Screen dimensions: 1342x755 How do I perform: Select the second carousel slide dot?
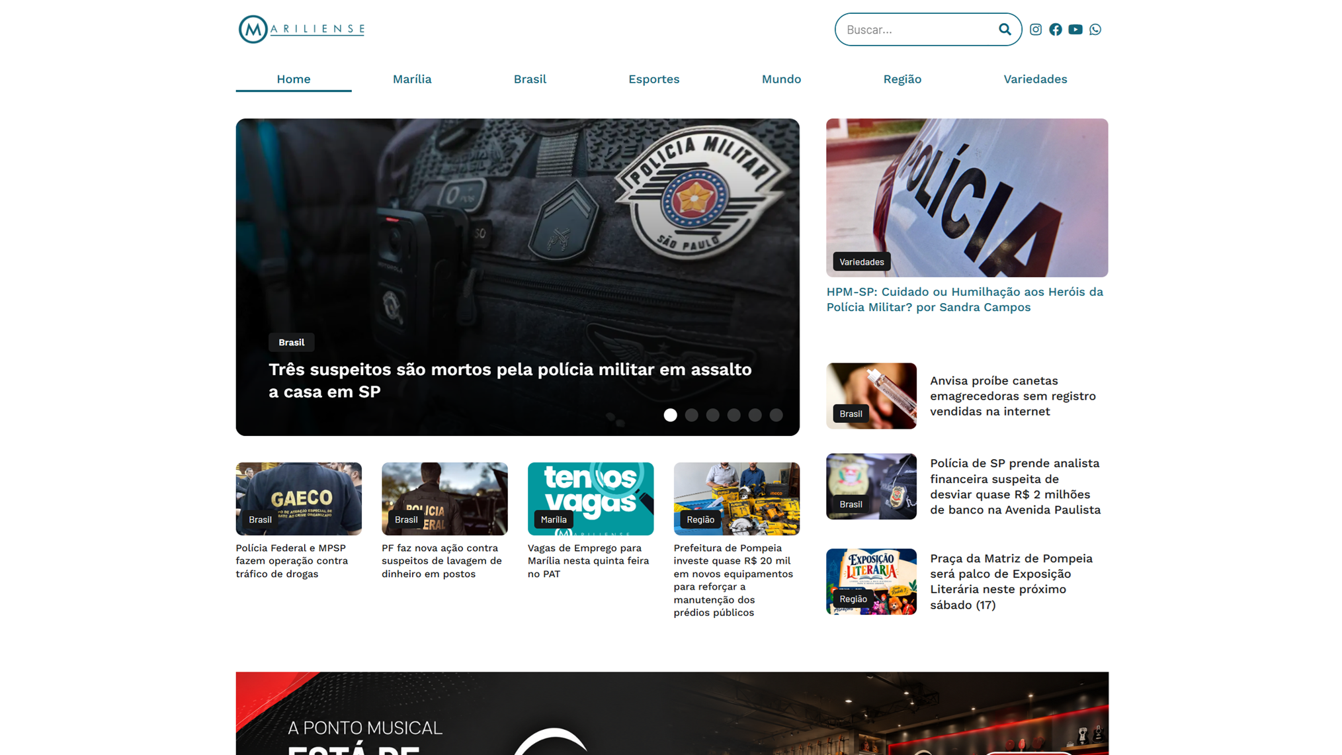691,415
